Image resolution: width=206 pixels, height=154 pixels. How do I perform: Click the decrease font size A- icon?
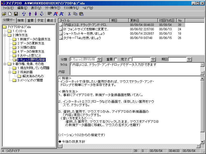coord(61,14)
